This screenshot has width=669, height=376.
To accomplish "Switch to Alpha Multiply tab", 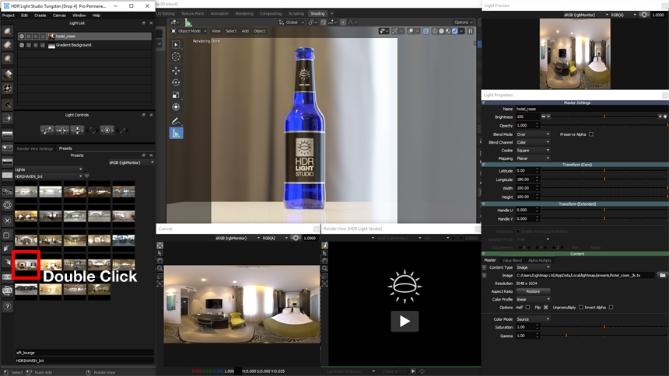I will [x=540, y=260].
